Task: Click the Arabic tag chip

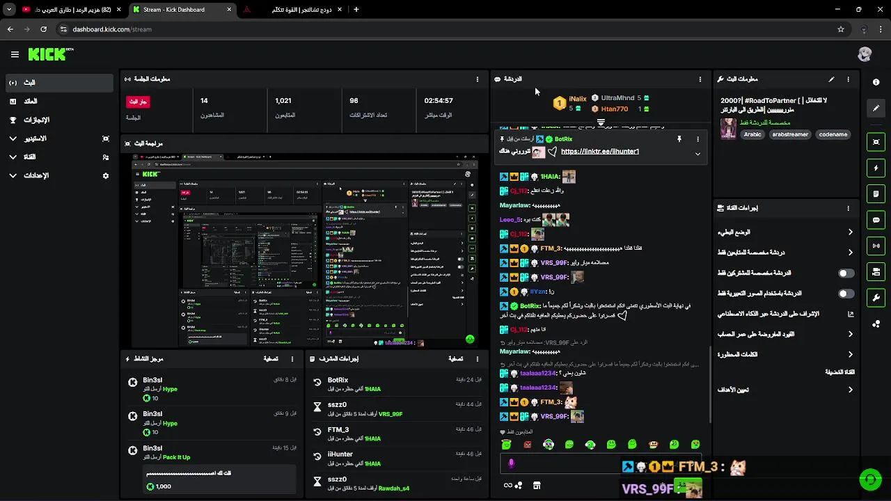Action: pos(752,134)
